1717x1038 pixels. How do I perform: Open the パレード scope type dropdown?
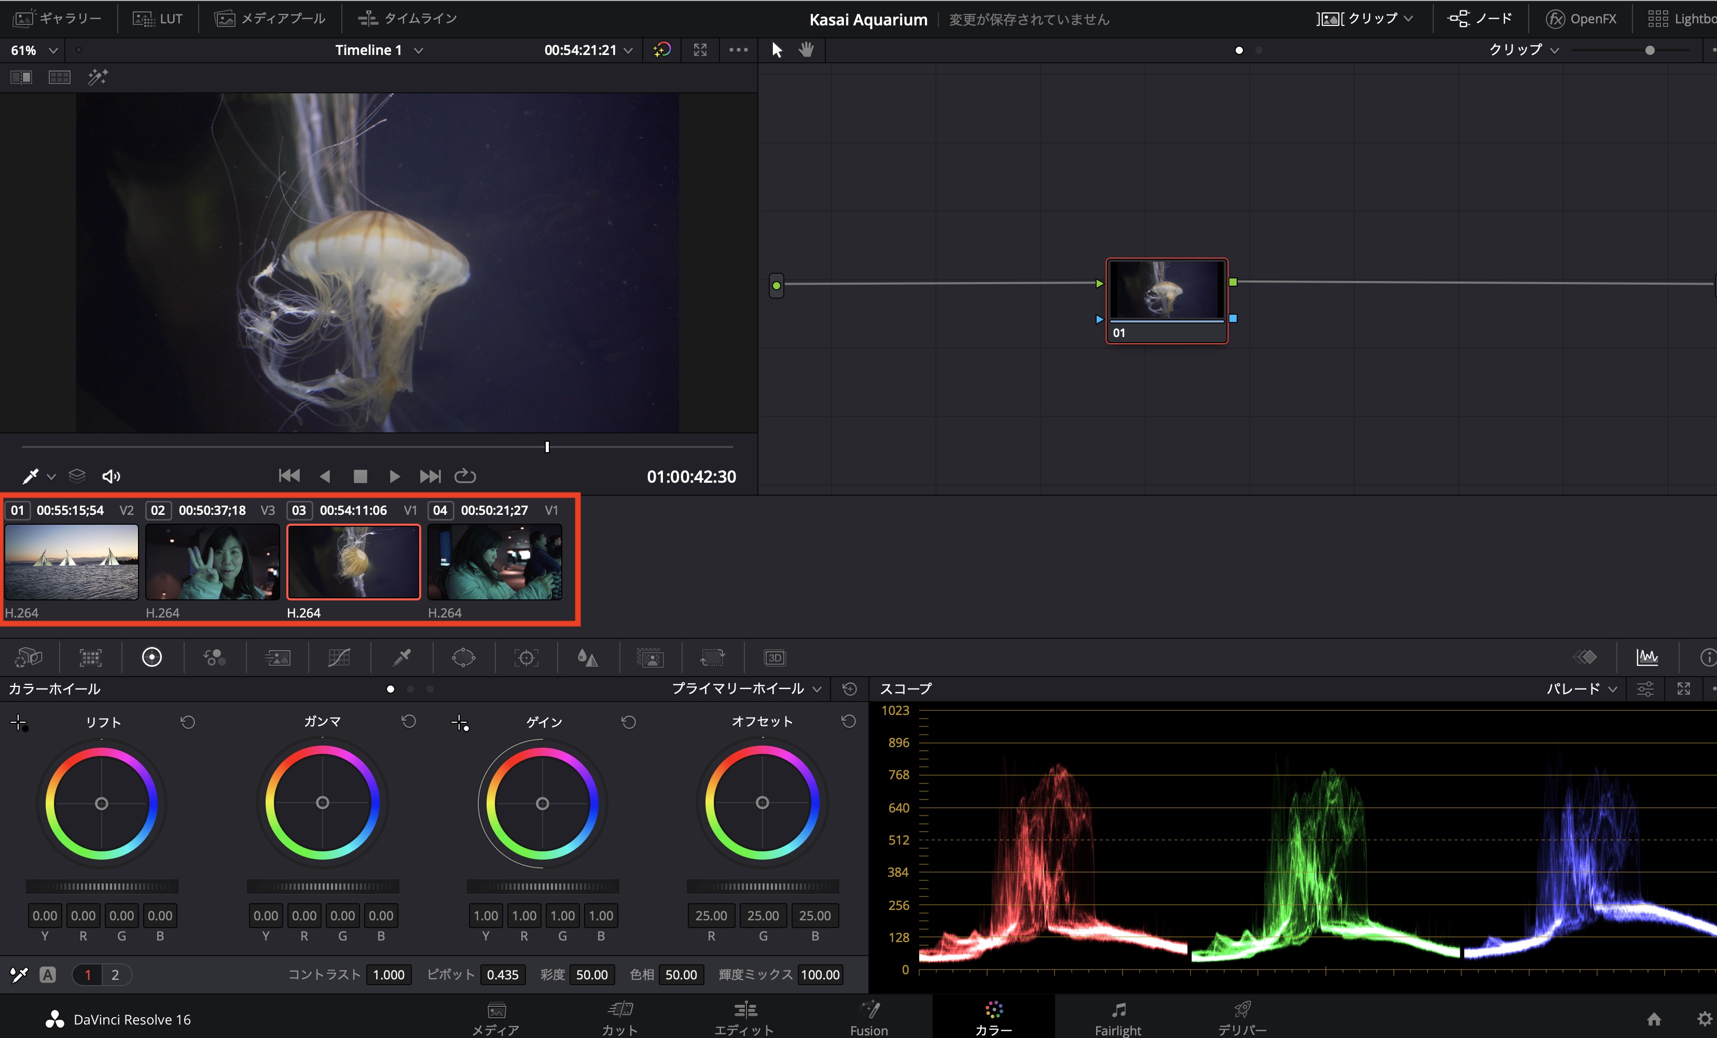point(1581,689)
